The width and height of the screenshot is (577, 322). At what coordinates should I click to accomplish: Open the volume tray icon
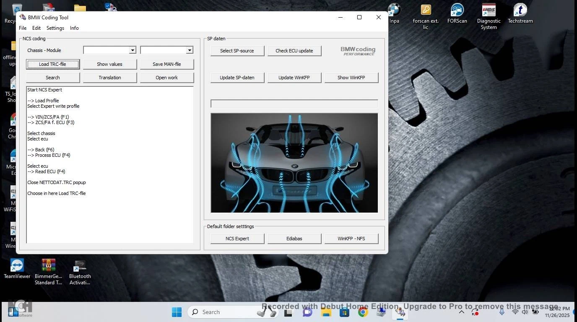click(x=525, y=312)
